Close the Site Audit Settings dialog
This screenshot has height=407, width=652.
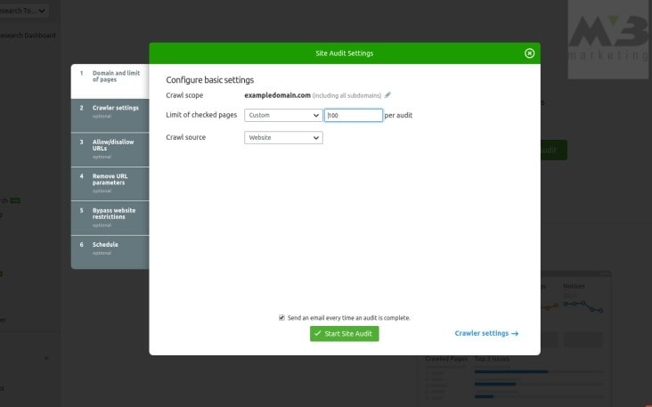tap(529, 53)
